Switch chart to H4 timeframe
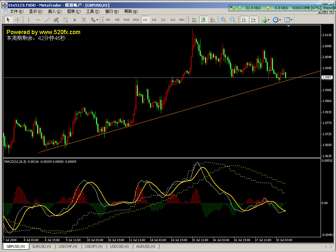336x252 pixels. (x=154, y=20)
